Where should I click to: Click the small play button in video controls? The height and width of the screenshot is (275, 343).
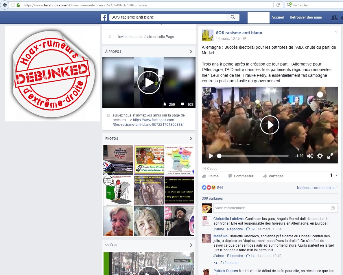pos(211,156)
